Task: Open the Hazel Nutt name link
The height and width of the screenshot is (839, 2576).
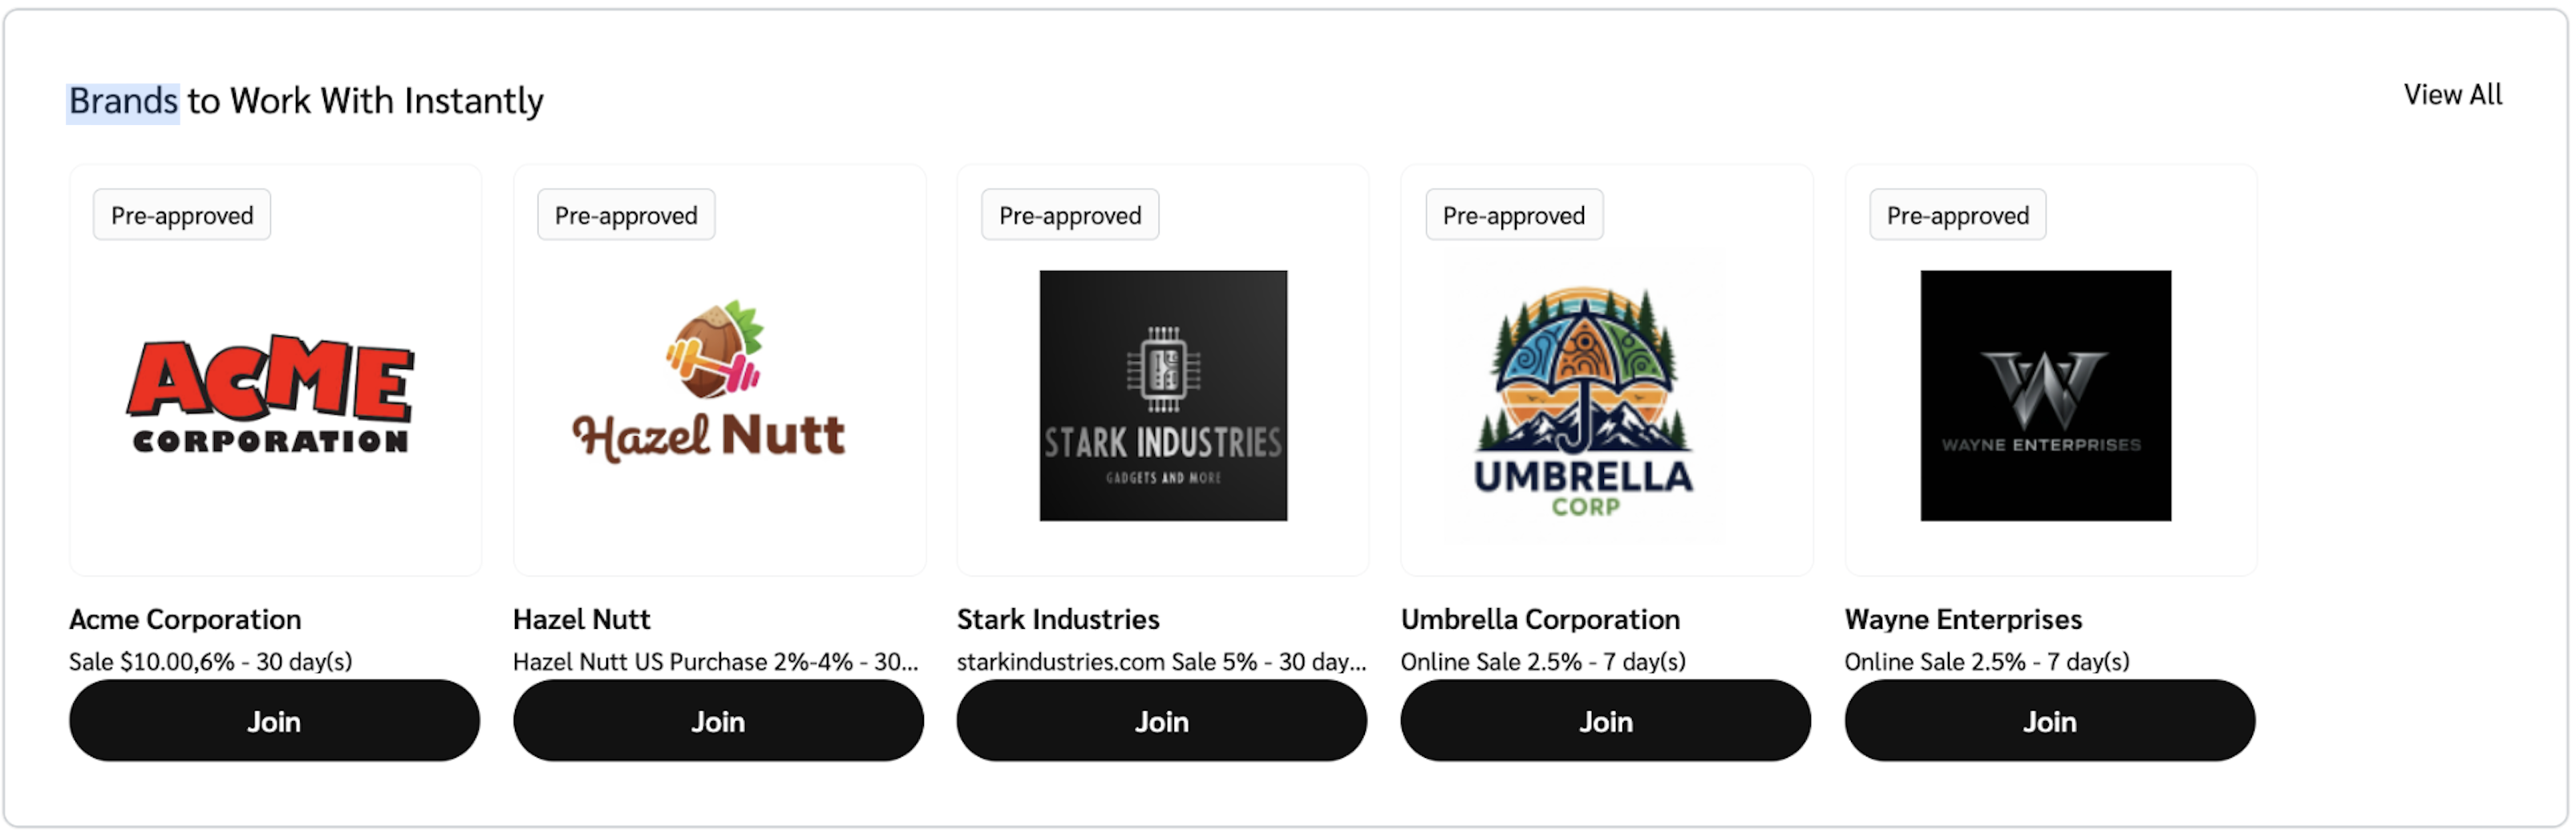Action: (581, 620)
